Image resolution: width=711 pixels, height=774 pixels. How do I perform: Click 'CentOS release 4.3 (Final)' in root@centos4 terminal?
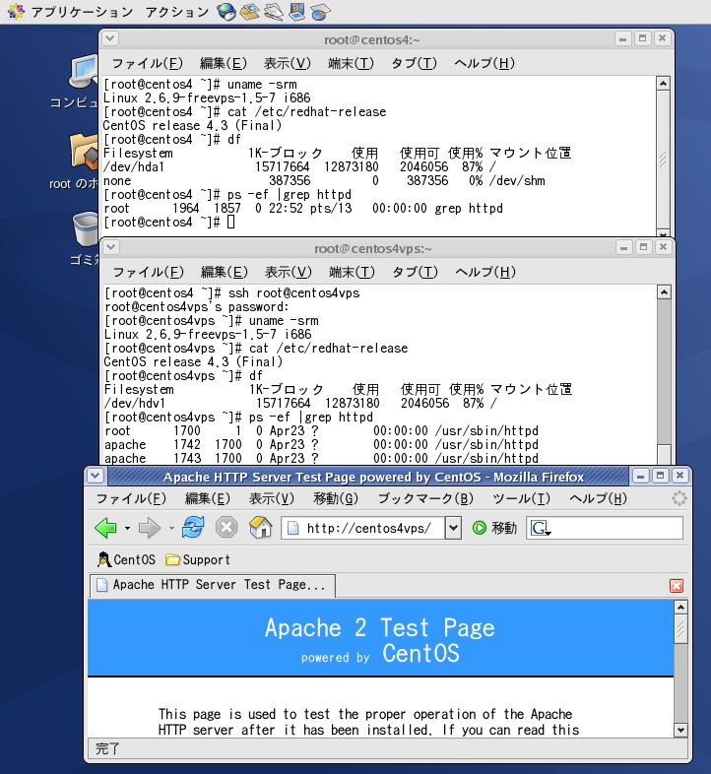click(193, 125)
